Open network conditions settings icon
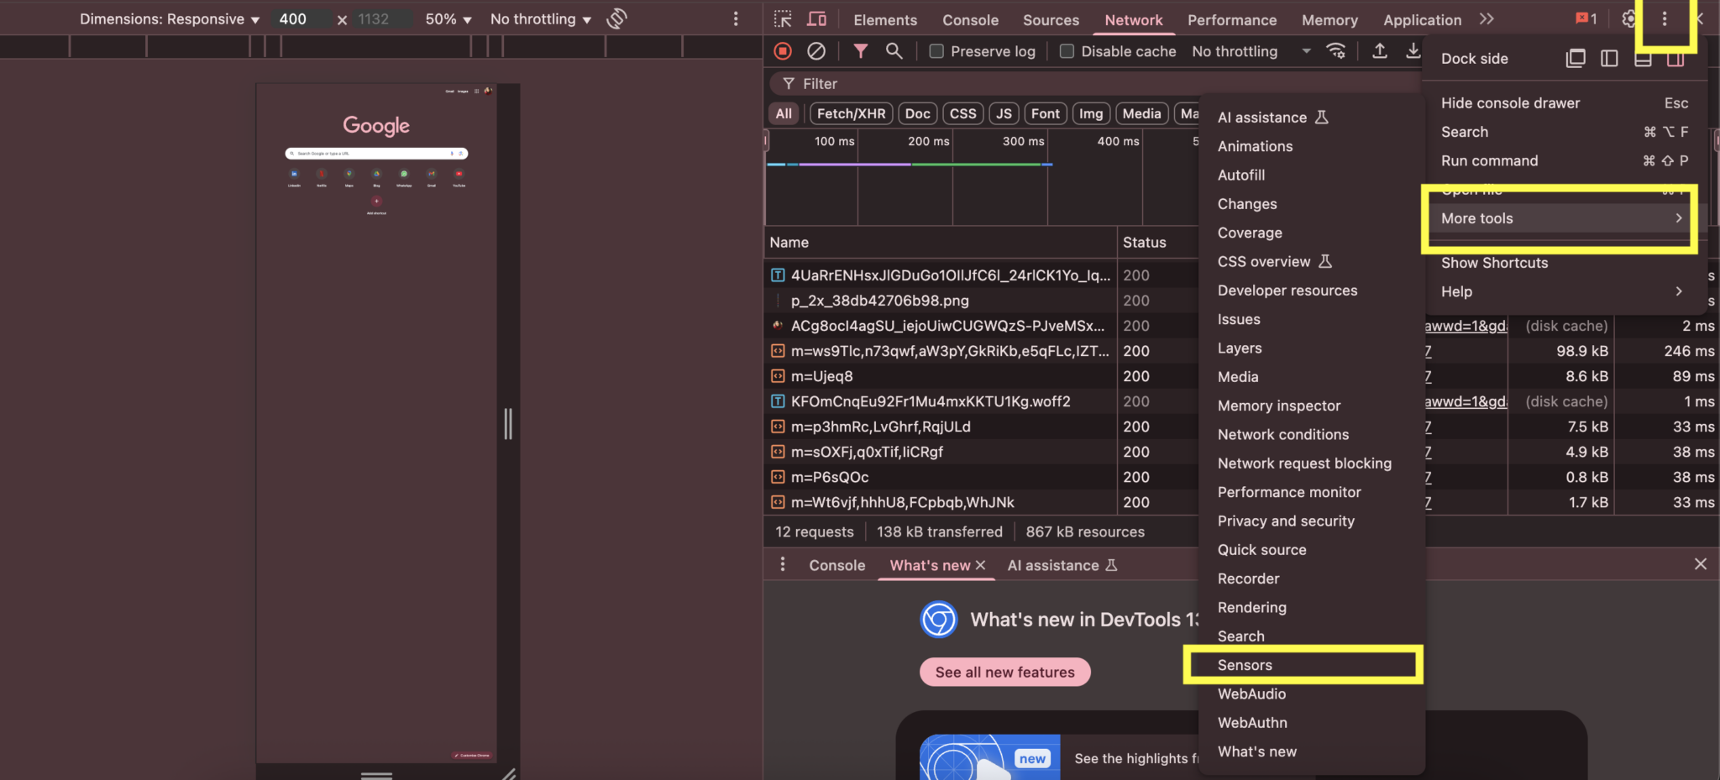Screen dimensions: 1720x780 (x=1336, y=51)
